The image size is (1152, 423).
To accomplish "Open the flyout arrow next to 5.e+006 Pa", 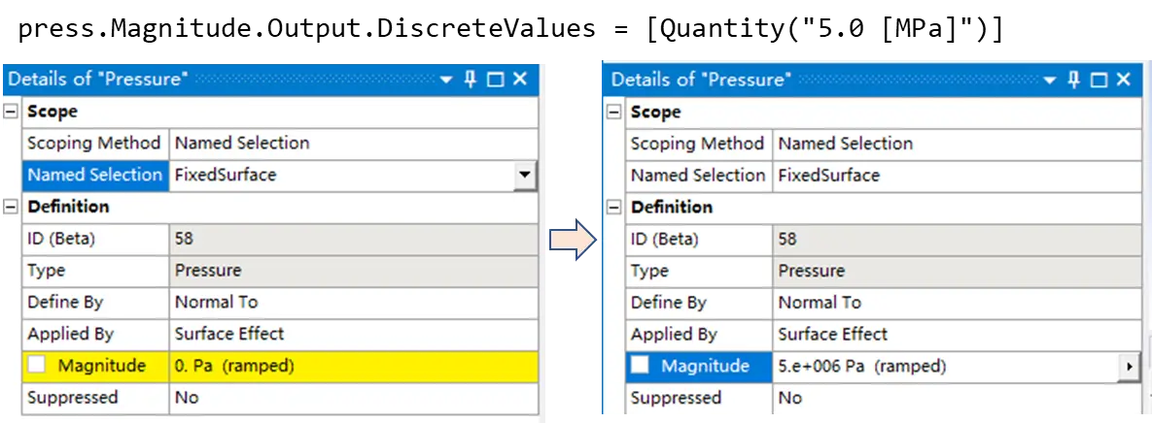I will (1129, 366).
